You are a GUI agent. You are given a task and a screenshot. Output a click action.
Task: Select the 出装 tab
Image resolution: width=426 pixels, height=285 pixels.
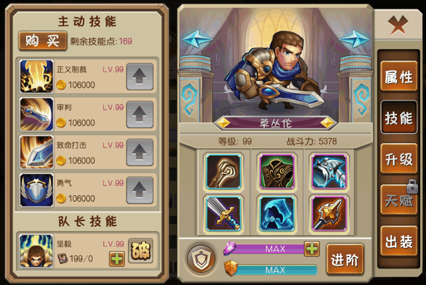pyautogui.click(x=399, y=241)
